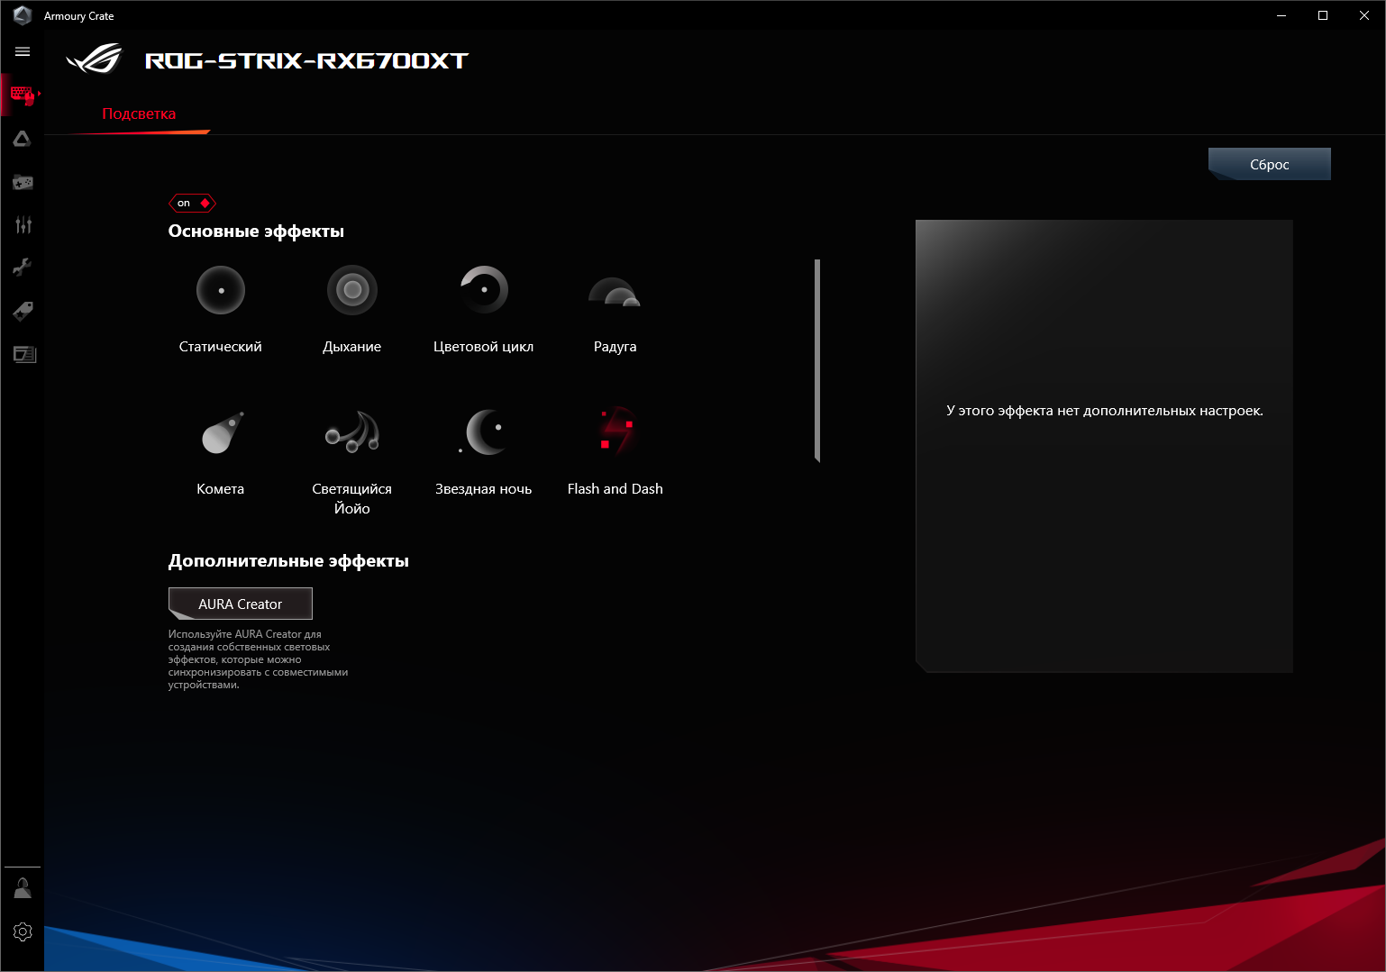This screenshot has height=972, width=1386.
Task: Open the Tools wrench icon
Action: (x=23, y=268)
